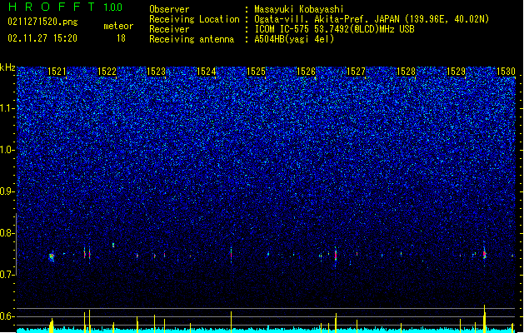Click the 'Receiving Location' label
The image size is (524, 333).
194,19
